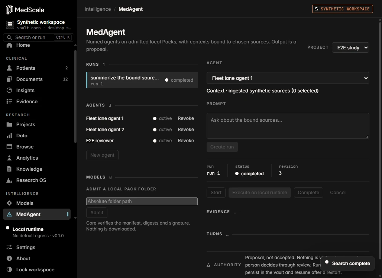This screenshot has width=382, height=278.
Task: Open the Documents menu item
Action: pos(36,79)
